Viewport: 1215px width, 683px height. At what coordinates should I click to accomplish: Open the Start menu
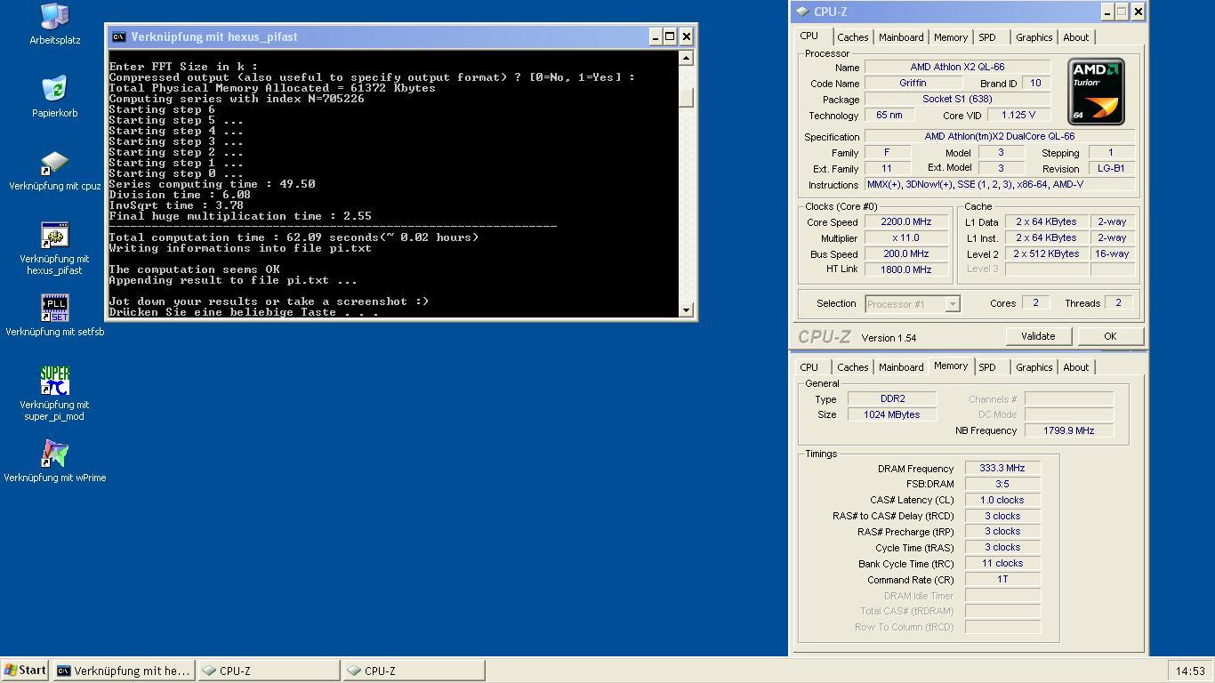pos(25,671)
